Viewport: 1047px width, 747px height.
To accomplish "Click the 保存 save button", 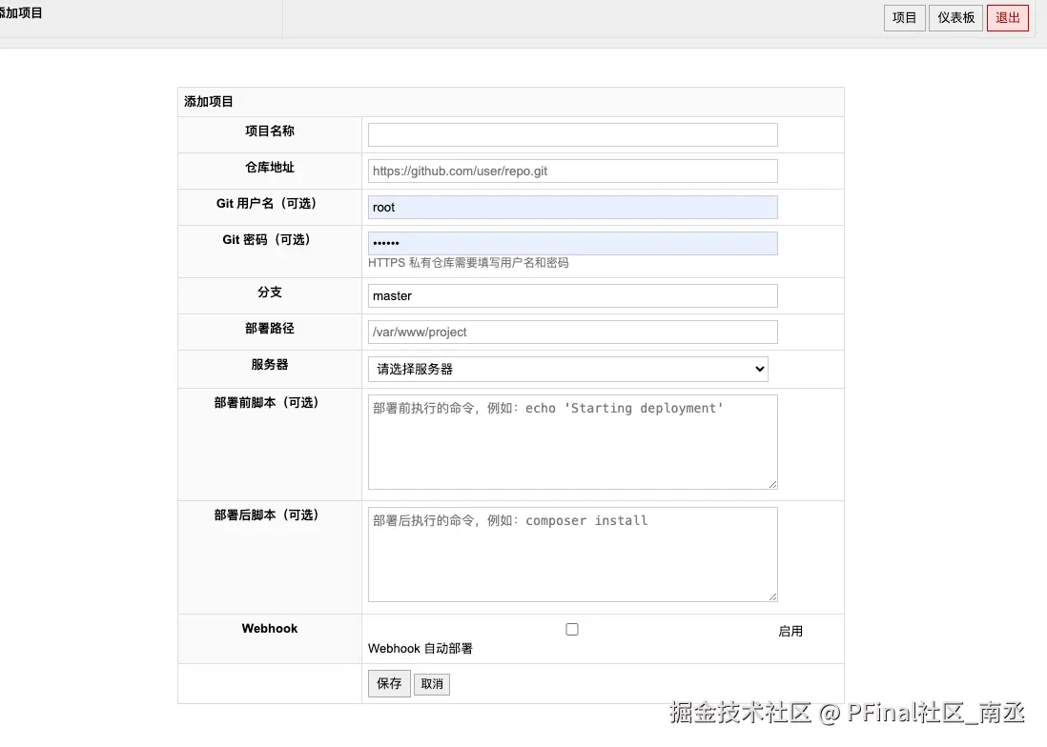I will point(389,684).
